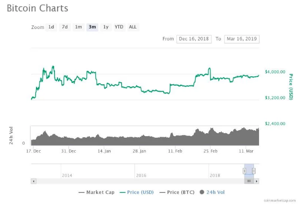The image size is (304, 207).
Task: Click the navigator scrollbar left arrow
Action: pos(33,181)
